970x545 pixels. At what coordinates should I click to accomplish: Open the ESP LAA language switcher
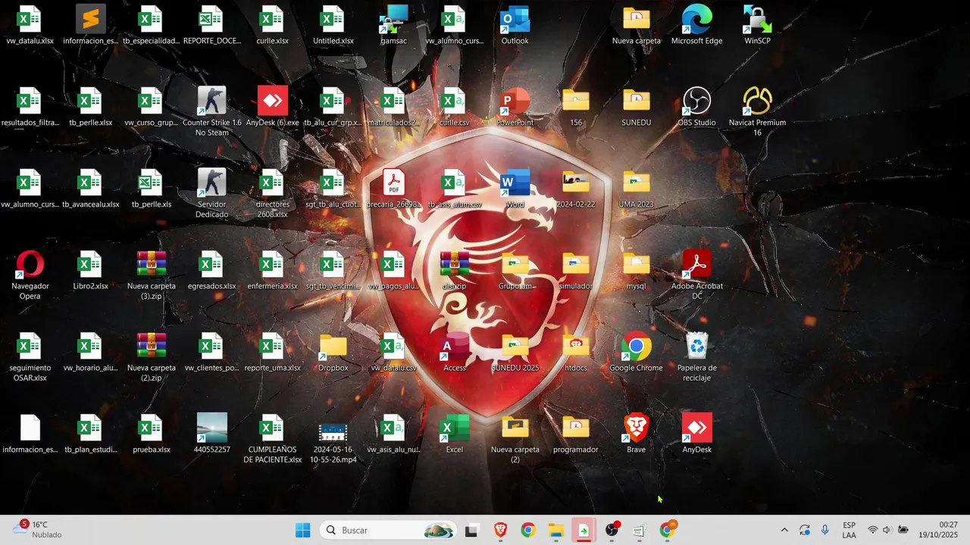pyautogui.click(x=850, y=530)
